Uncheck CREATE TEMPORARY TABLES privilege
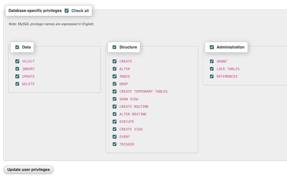287x179 pixels. [x=114, y=91]
